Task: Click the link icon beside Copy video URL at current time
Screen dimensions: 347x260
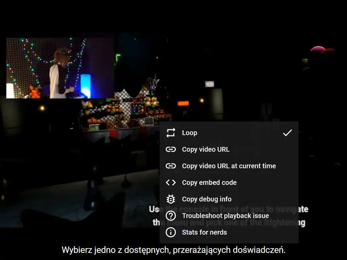Action: 171,166
